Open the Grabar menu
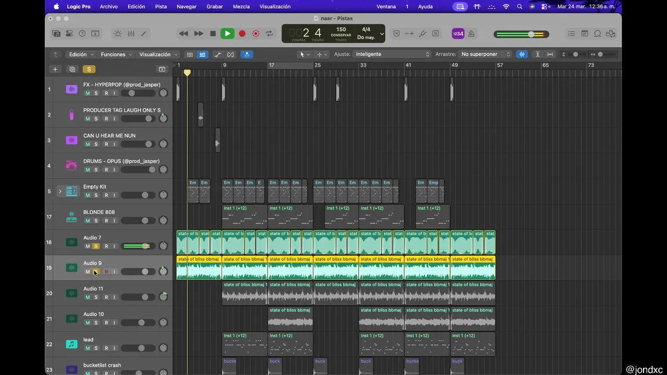The height and width of the screenshot is (375, 667). [215, 6]
